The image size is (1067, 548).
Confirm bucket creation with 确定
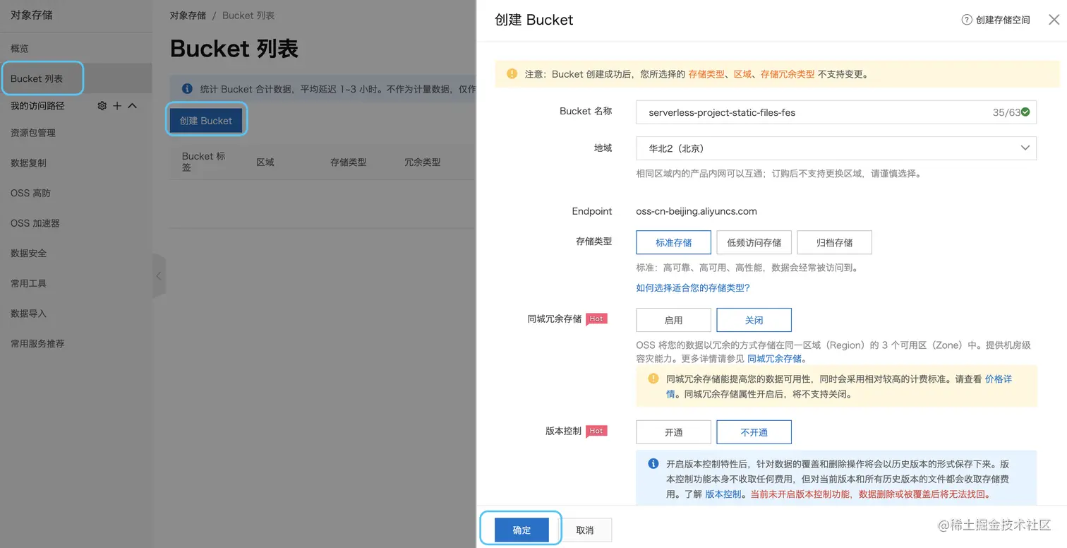coord(521,529)
